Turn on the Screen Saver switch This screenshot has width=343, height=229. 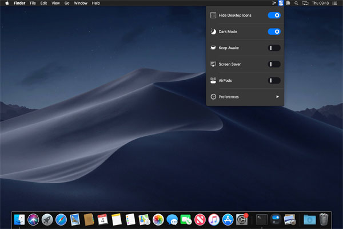[x=274, y=64]
